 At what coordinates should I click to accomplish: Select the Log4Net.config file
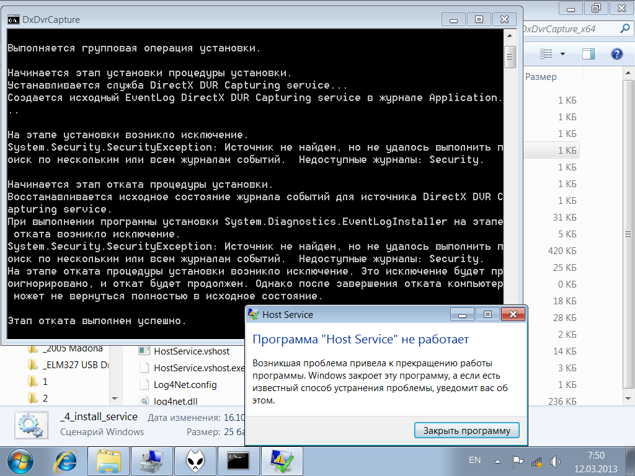[x=185, y=384]
